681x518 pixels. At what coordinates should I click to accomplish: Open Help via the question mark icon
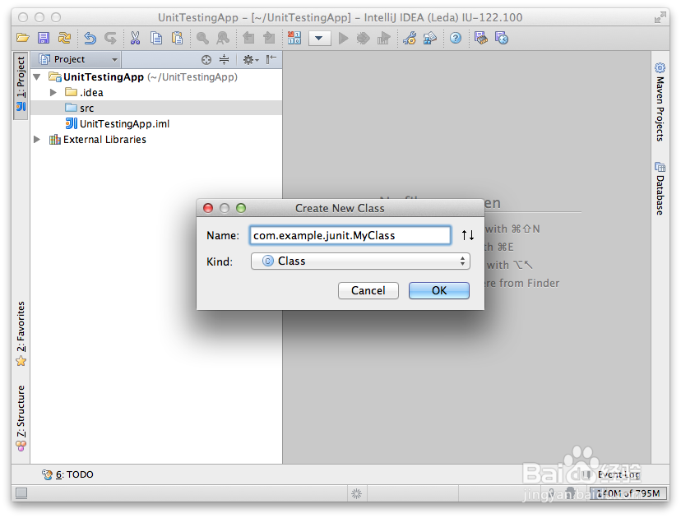click(x=454, y=38)
